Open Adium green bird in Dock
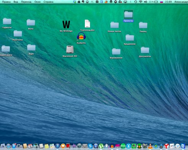188x150 pixels. 139,146
